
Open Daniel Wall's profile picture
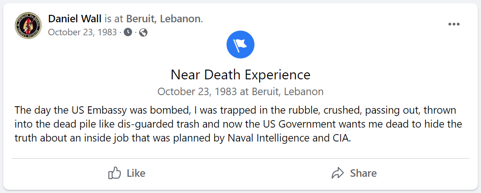pos(28,26)
